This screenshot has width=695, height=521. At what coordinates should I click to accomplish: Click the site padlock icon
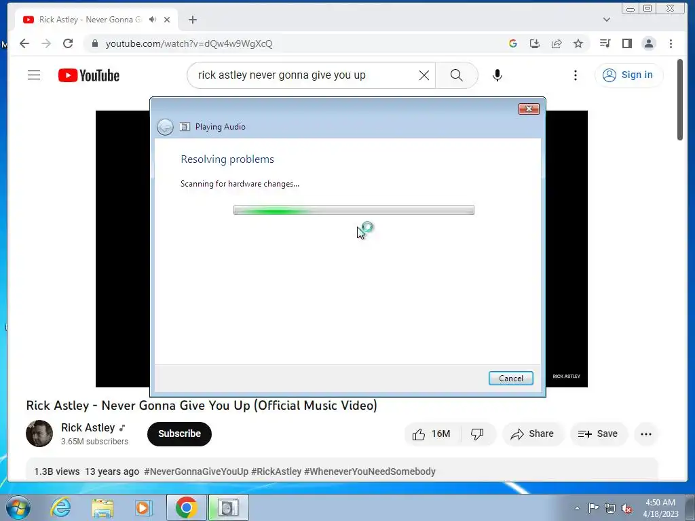pyautogui.click(x=94, y=43)
